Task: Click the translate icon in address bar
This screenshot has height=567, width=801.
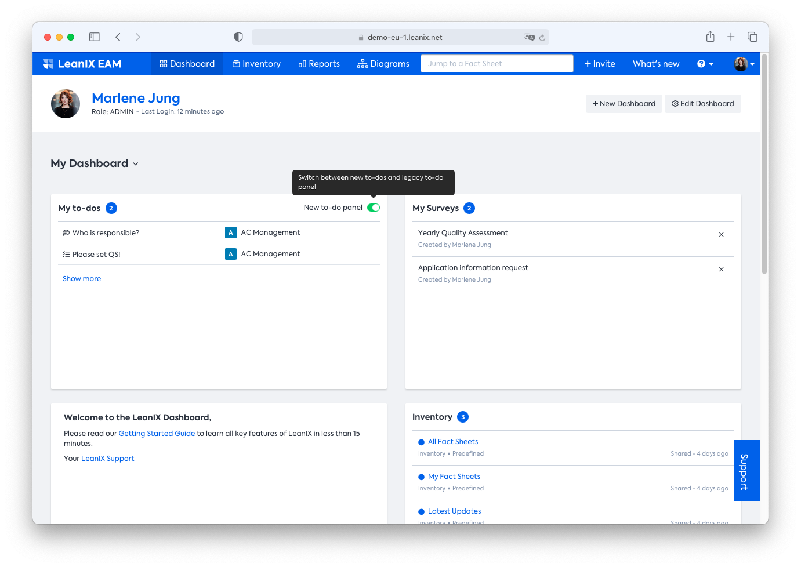Action: tap(529, 37)
